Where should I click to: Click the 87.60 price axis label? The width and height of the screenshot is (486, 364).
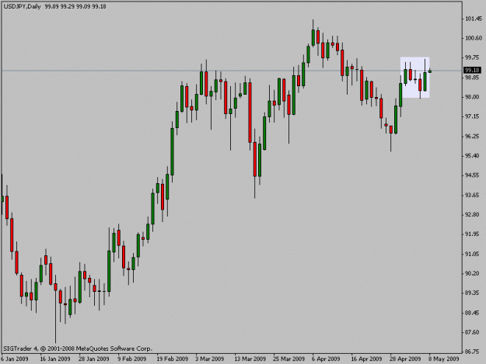point(473,332)
